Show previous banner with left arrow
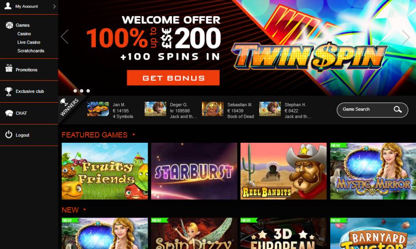This screenshot has width=416, height=249. 64,37
